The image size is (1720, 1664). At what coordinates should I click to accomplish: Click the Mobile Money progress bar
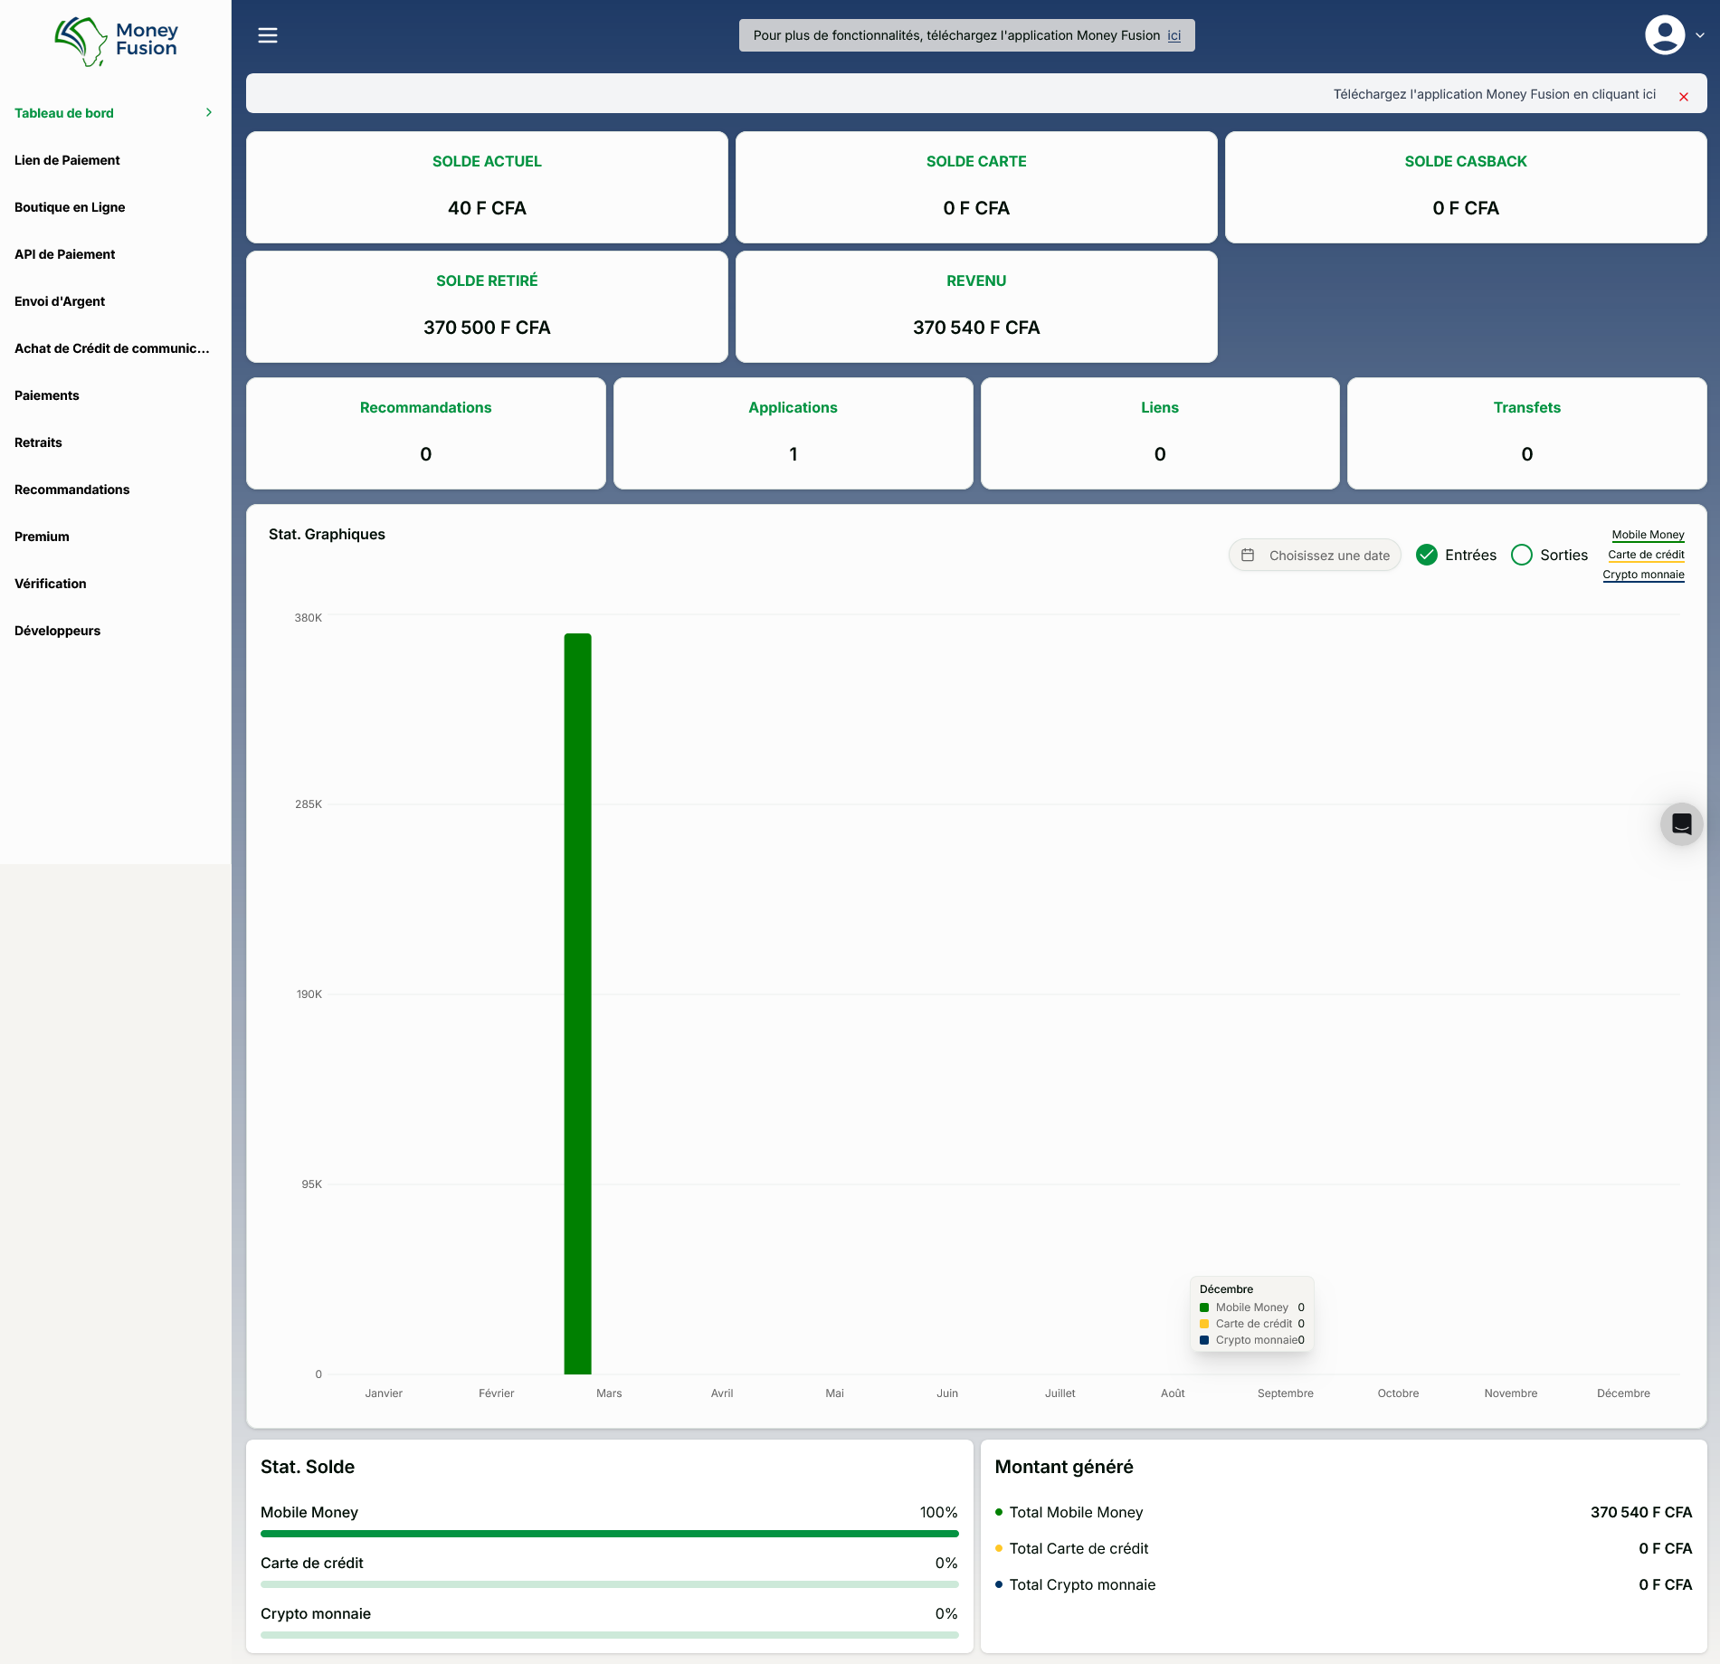(x=609, y=1534)
